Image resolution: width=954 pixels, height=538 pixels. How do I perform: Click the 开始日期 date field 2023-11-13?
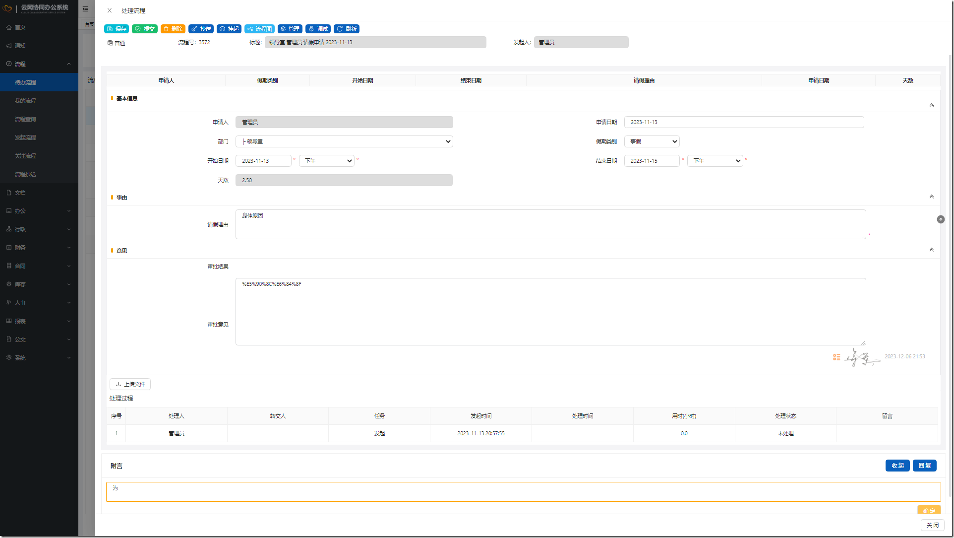263,161
